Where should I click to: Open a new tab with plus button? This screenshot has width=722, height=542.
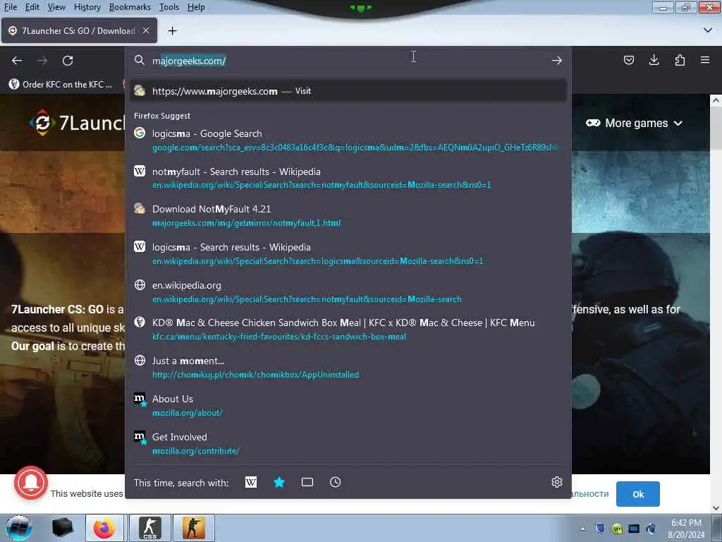(x=172, y=31)
